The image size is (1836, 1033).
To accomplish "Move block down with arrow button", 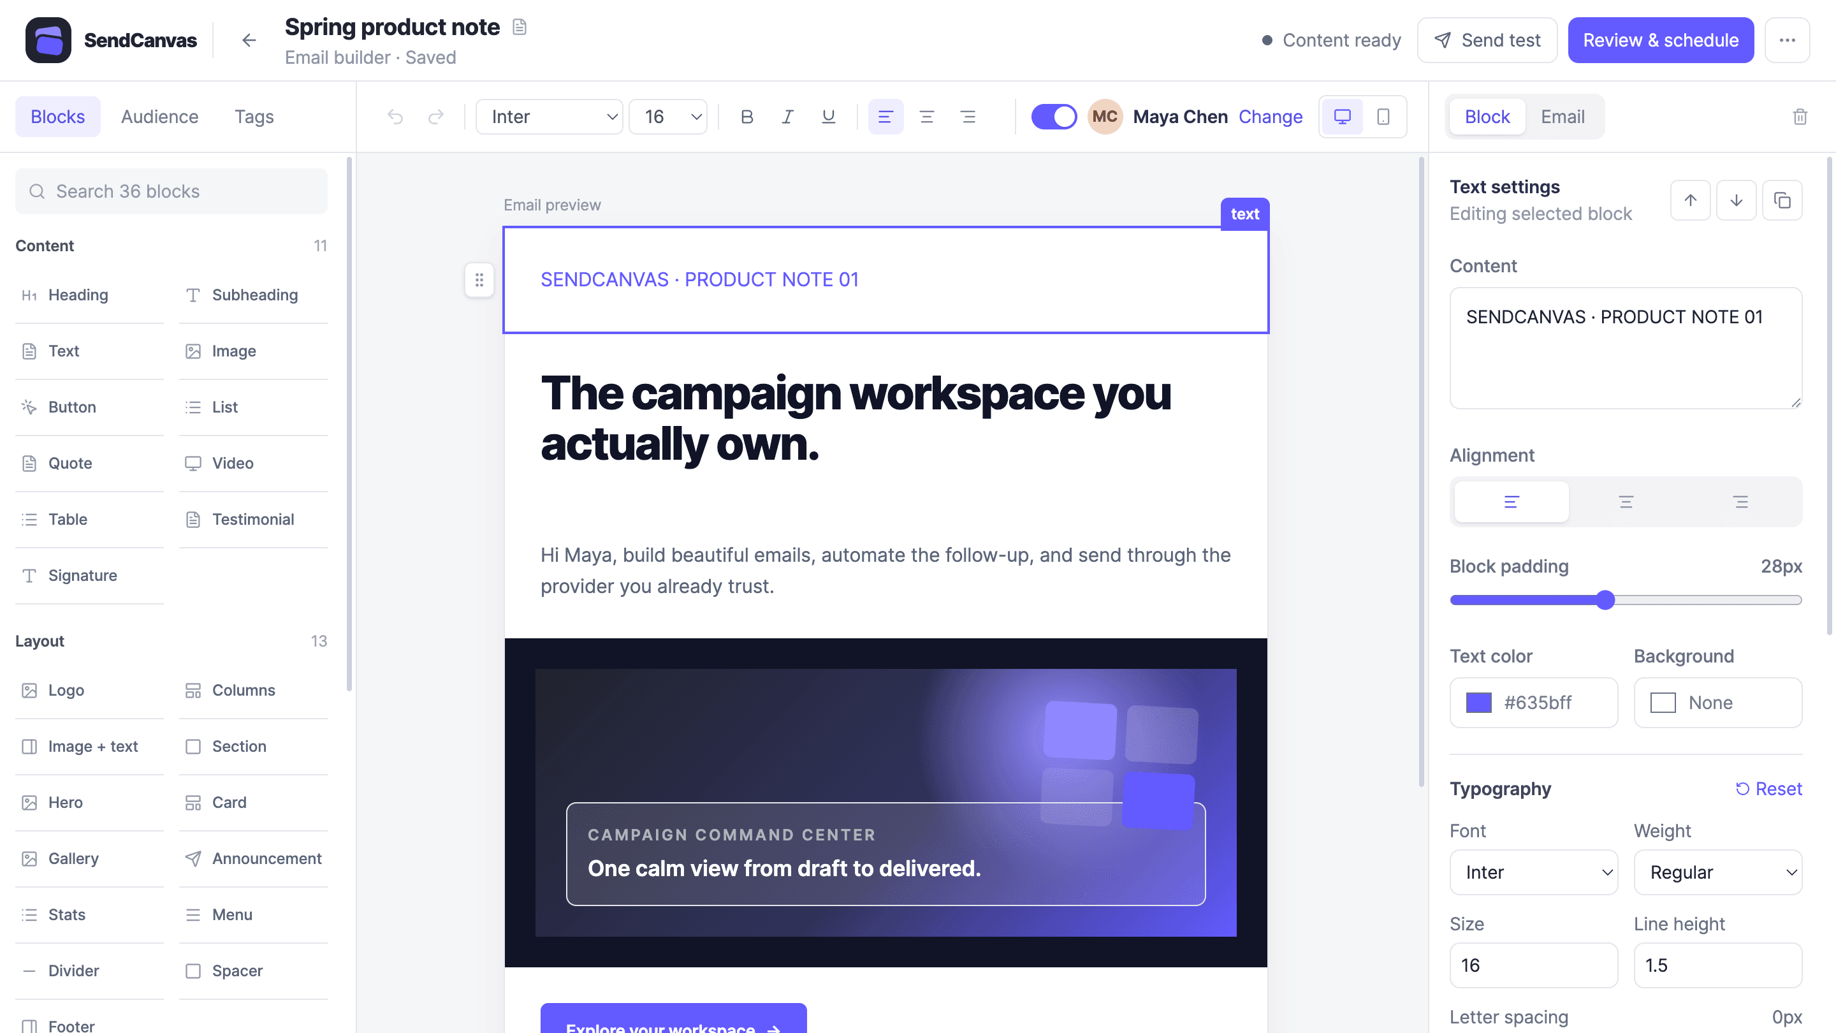I will (1736, 200).
